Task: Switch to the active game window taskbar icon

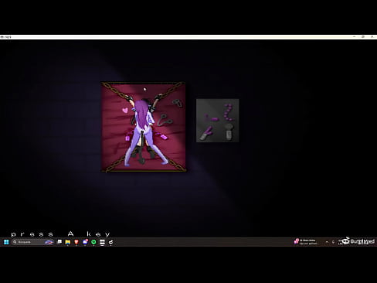Action: (x=102, y=242)
